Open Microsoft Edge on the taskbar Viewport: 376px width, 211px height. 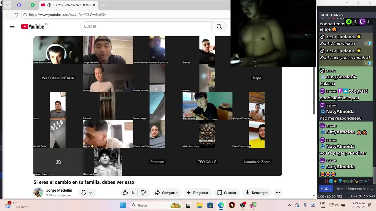tap(221, 205)
